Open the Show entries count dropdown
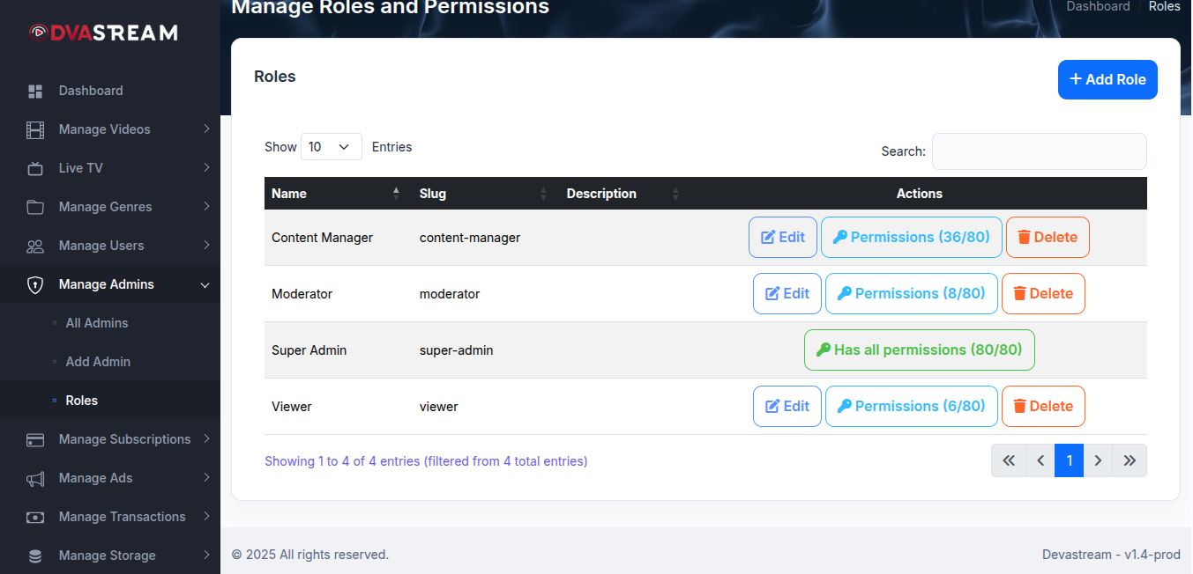Image resolution: width=1193 pixels, height=574 pixels. [x=331, y=147]
